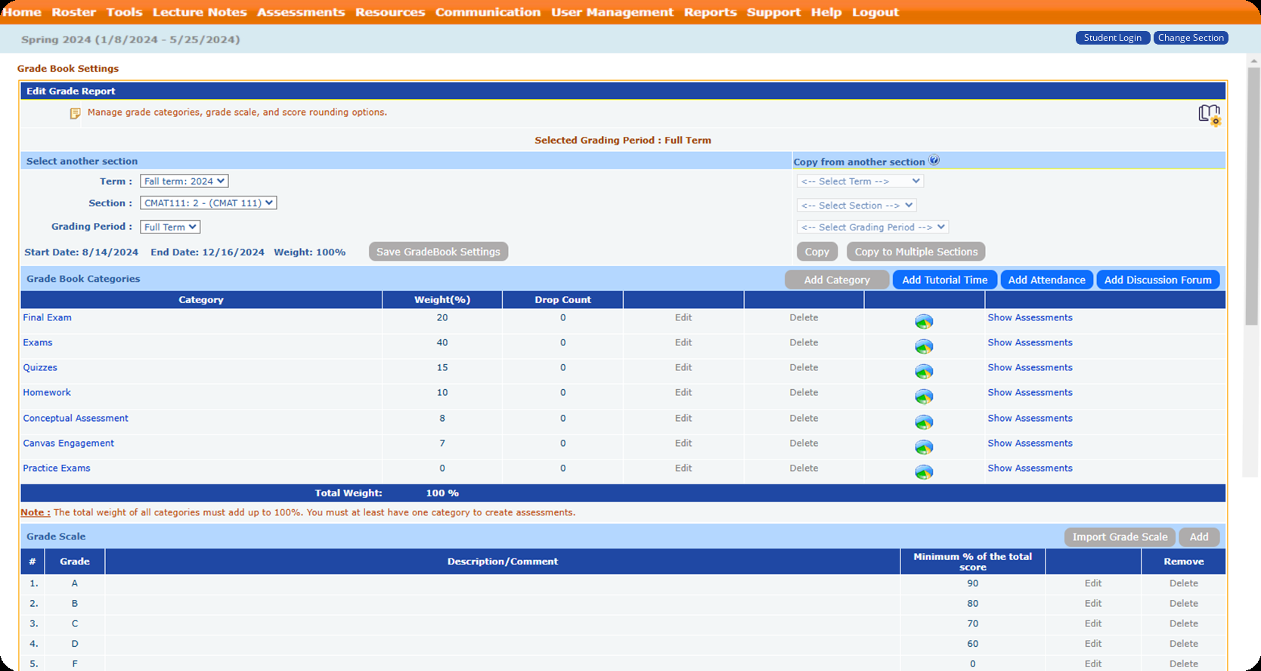Open the Assessments menu
This screenshot has width=1261, height=671.
click(300, 12)
